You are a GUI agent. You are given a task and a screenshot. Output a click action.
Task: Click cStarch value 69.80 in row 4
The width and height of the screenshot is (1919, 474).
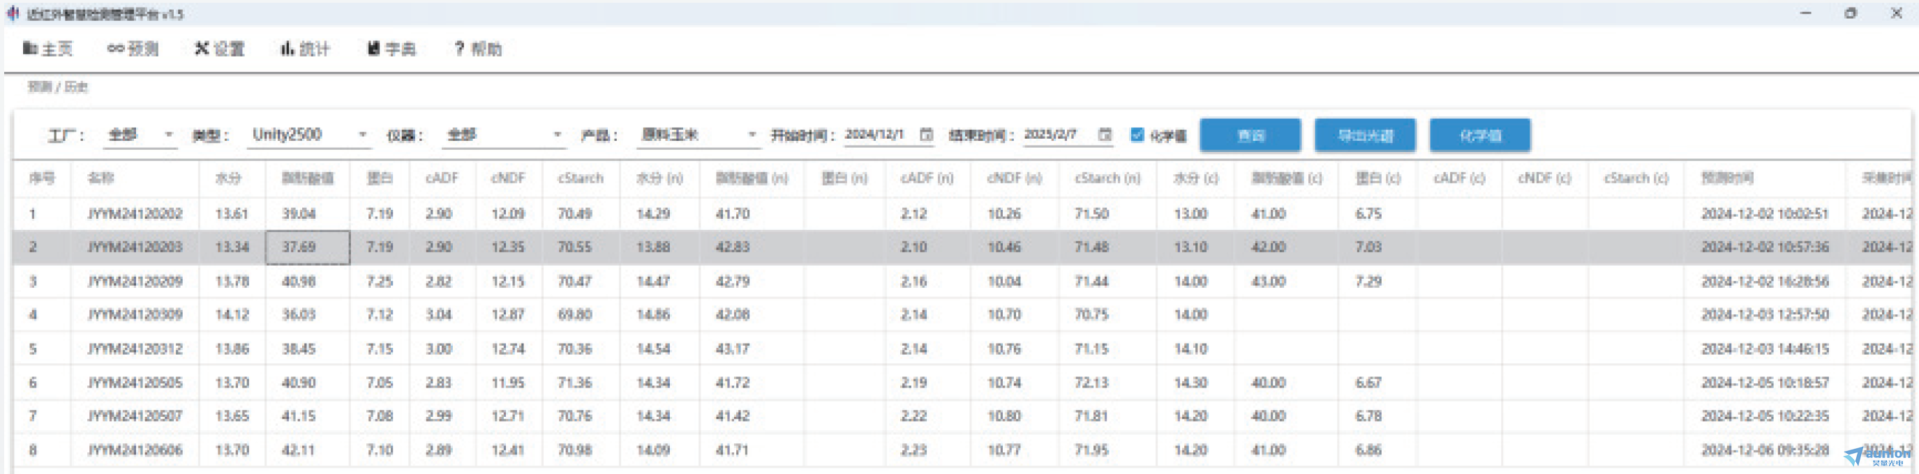(x=574, y=315)
